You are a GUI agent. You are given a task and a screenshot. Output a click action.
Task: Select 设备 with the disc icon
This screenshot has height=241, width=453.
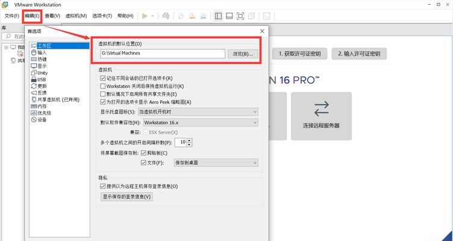[x=39, y=120]
